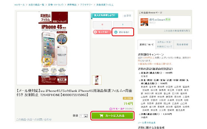Click the large iPhone 4S film product image
This screenshot has height=129, width=207.
coord(53,48)
